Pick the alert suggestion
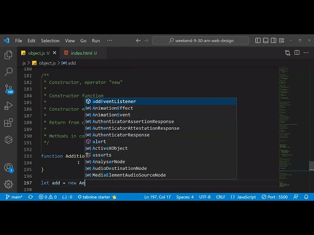 [x=160, y=141]
